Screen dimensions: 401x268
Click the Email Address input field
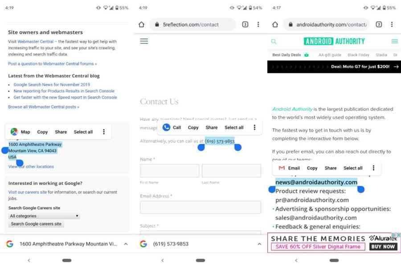200,207
